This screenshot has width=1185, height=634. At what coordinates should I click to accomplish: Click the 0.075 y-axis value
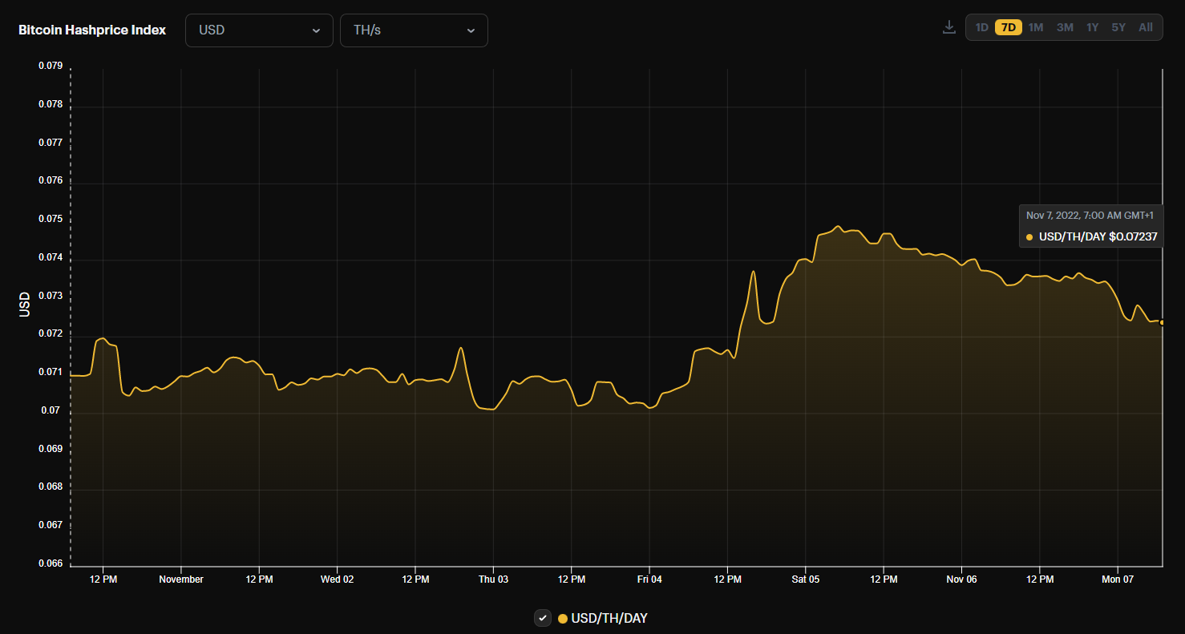point(51,220)
